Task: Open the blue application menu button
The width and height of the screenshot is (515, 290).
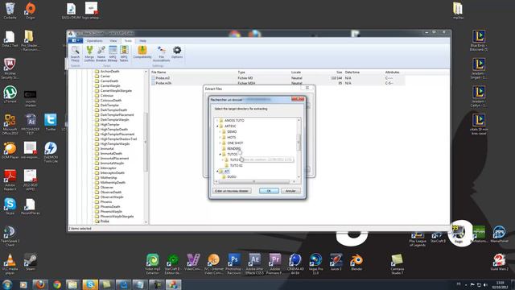Action: click(75, 40)
